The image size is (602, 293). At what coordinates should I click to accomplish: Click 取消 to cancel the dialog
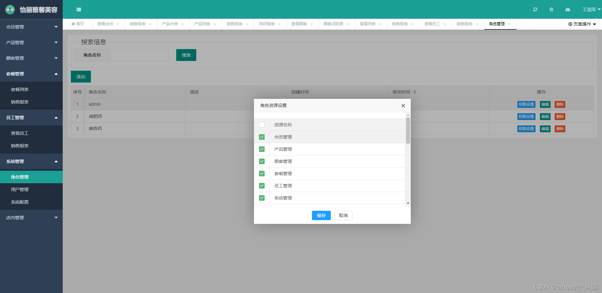343,215
